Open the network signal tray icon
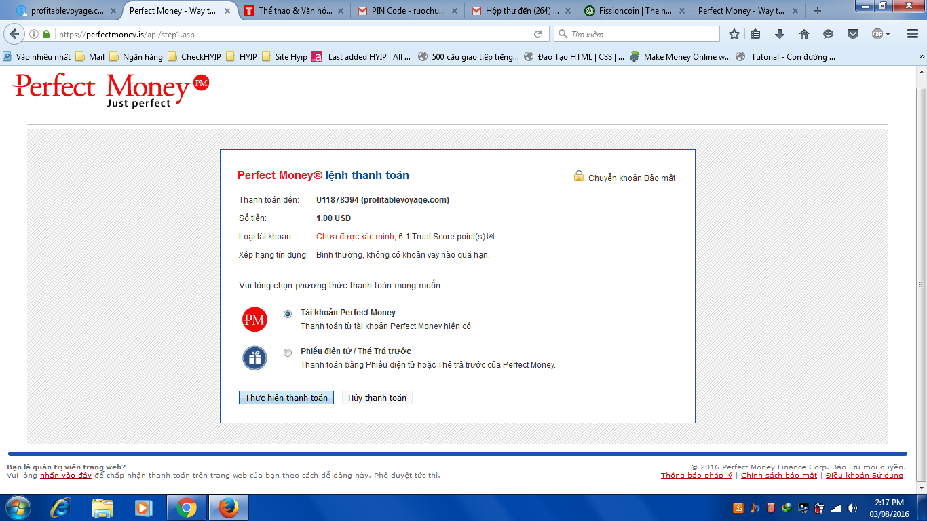The width and height of the screenshot is (927, 521). coord(837,507)
